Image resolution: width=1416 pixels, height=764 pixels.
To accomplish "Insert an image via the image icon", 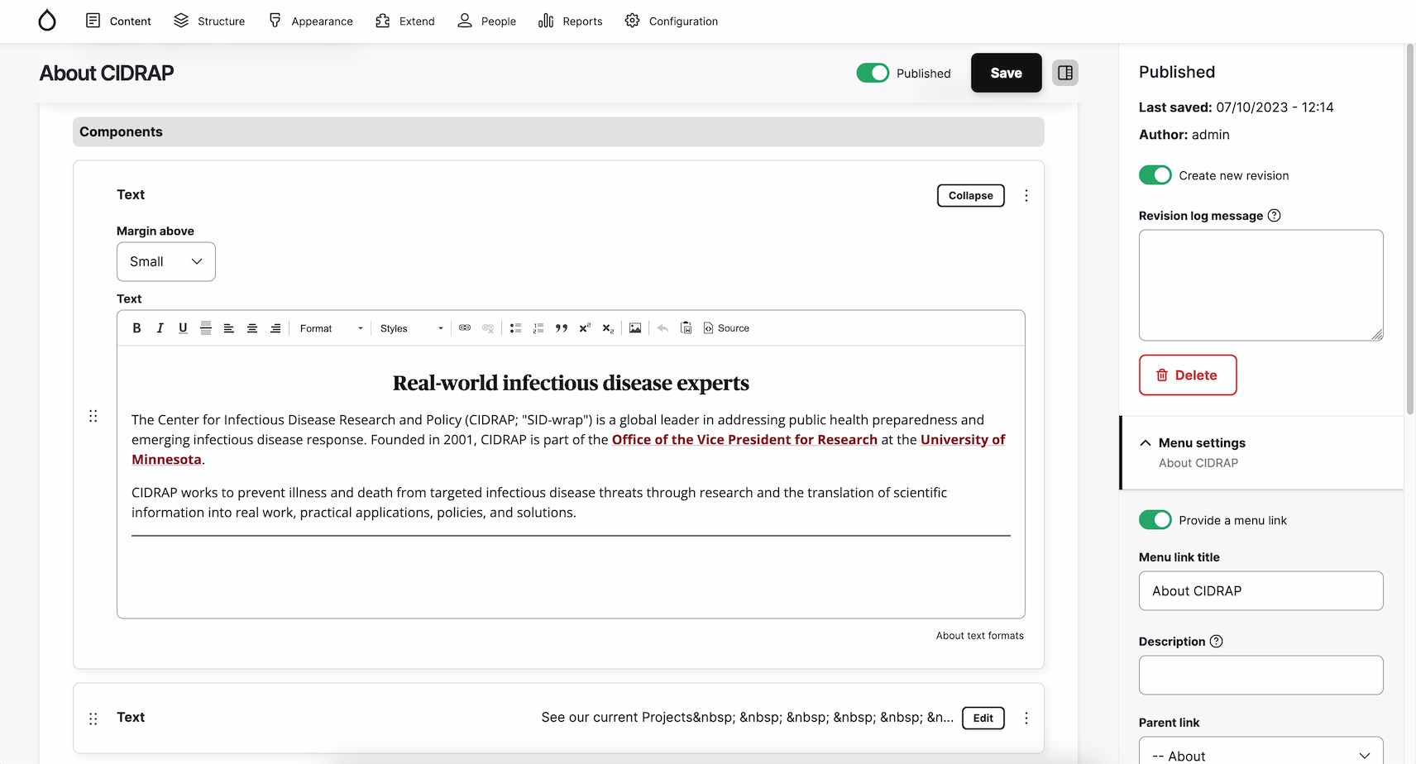I will [635, 327].
